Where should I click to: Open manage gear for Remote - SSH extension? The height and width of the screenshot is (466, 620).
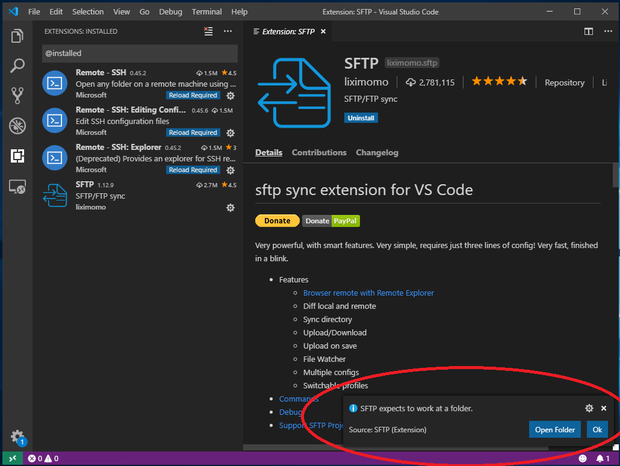pyautogui.click(x=231, y=95)
